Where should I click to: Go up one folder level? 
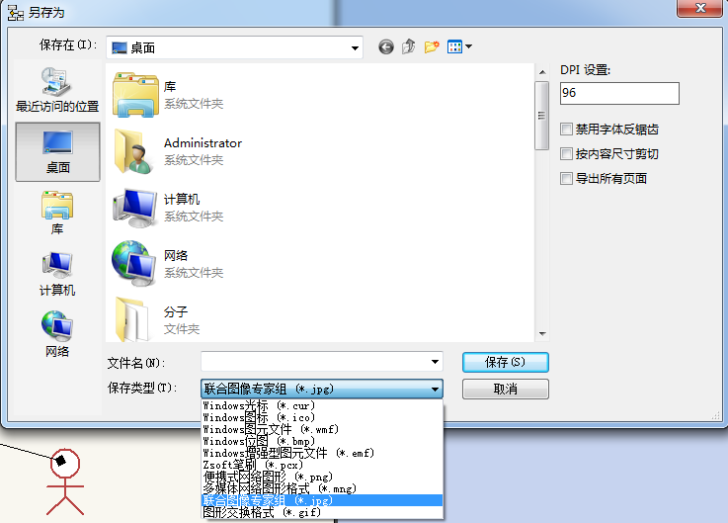(408, 46)
